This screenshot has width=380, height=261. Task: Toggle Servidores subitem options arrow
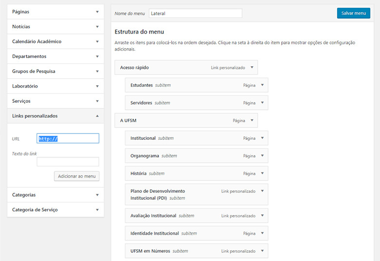pyautogui.click(x=262, y=103)
